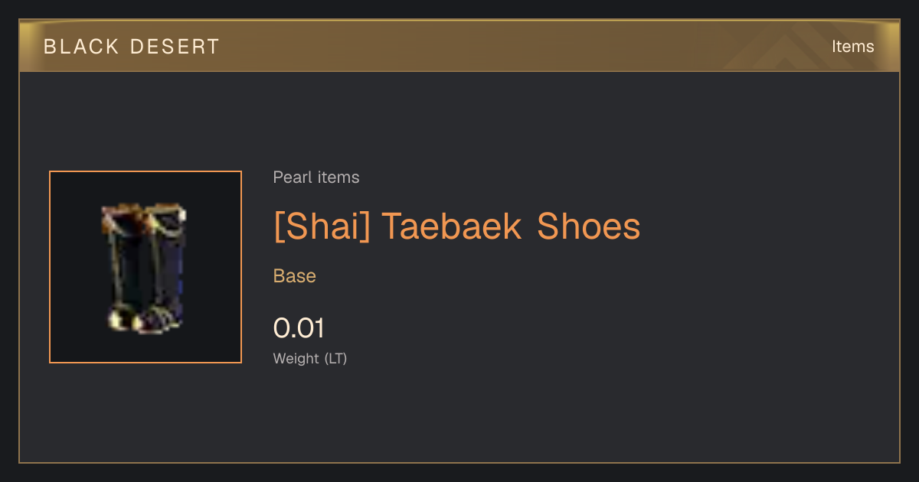The width and height of the screenshot is (919, 482).
Task: Click the word DESERT in the header
Action: [175, 47]
